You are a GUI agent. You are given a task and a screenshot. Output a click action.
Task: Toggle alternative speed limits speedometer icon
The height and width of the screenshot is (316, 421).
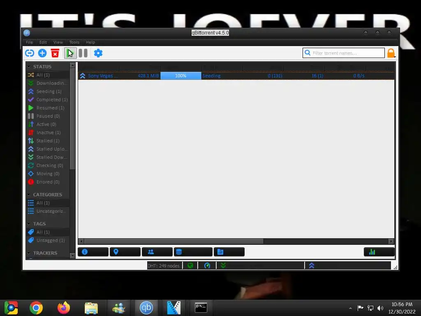[x=207, y=265]
